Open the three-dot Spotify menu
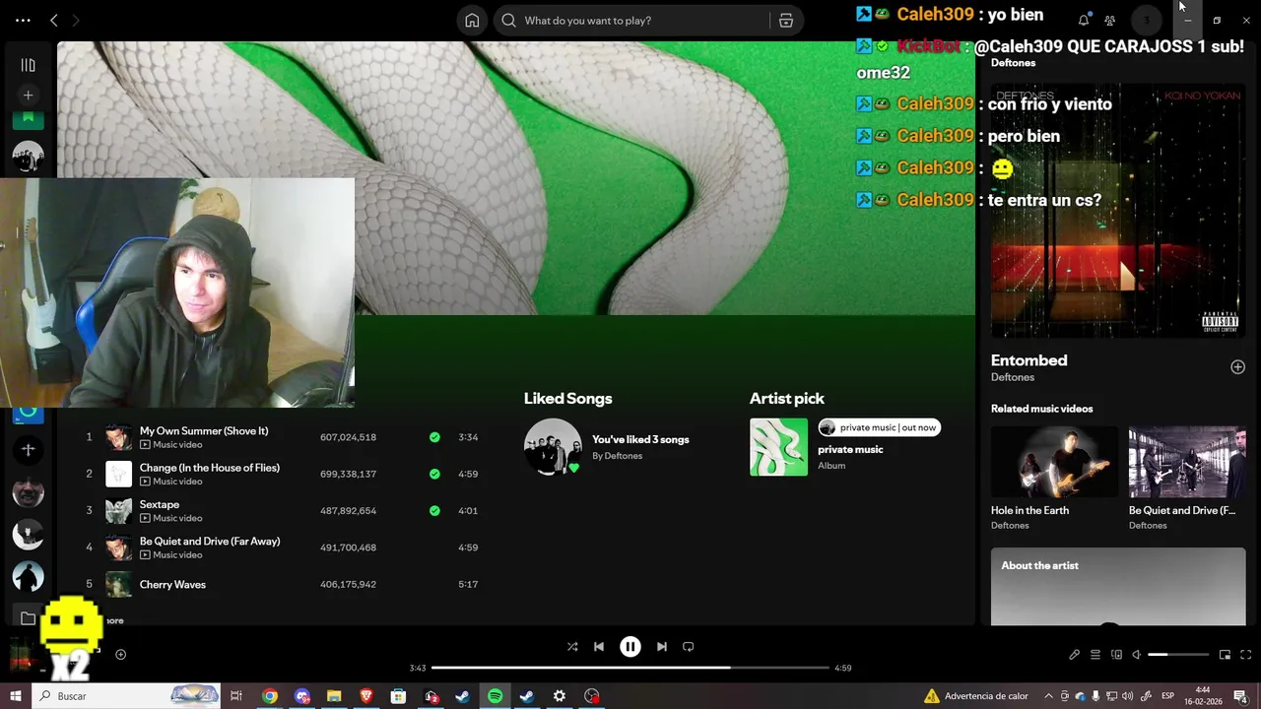This screenshot has width=1261, height=709. pyautogui.click(x=23, y=21)
